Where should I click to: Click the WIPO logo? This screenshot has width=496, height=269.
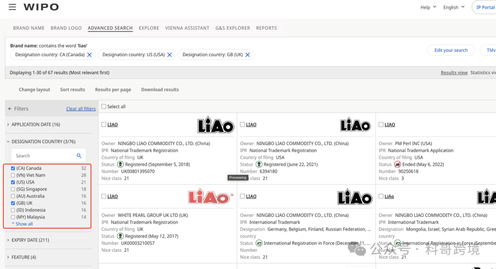[x=41, y=7]
